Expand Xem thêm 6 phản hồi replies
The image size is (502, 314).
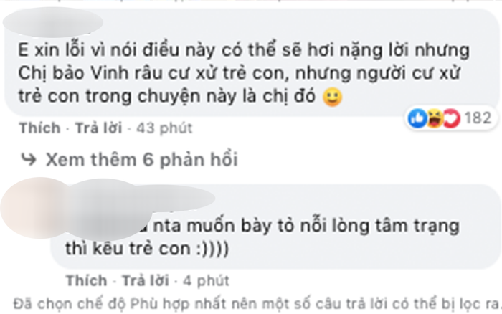141,159
